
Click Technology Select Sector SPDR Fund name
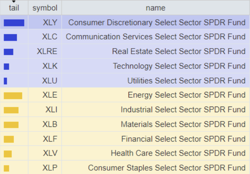click(x=179, y=66)
